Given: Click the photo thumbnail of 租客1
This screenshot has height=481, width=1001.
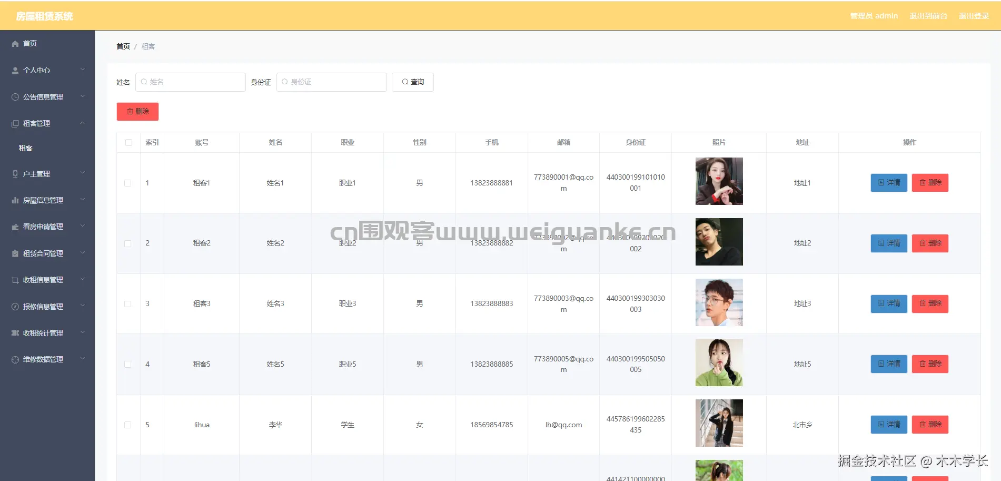Looking at the screenshot, I should click(x=719, y=181).
